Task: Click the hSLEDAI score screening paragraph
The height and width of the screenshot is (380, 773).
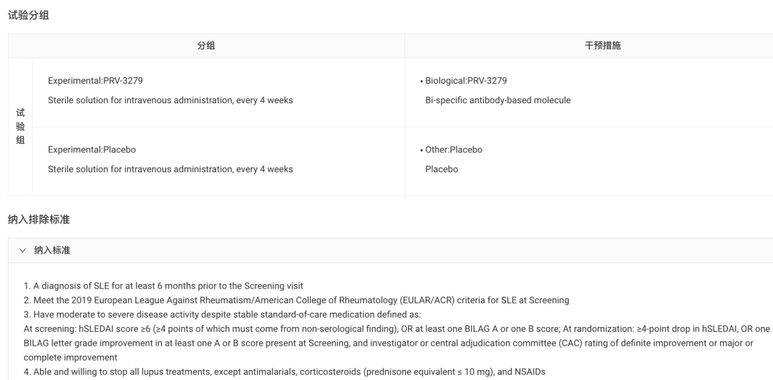Action: [x=397, y=343]
